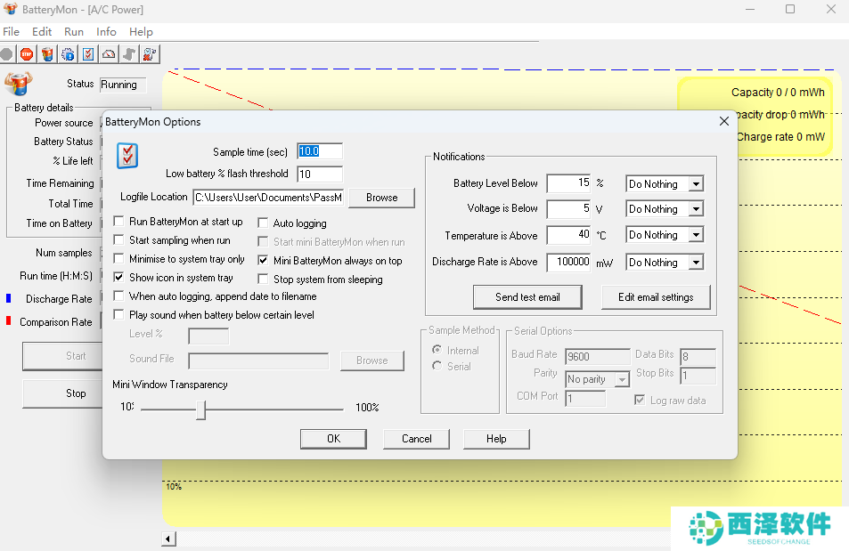Disable Mini BatteryMon always on top
Screen dimensions: 849x551
tap(263, 260)
